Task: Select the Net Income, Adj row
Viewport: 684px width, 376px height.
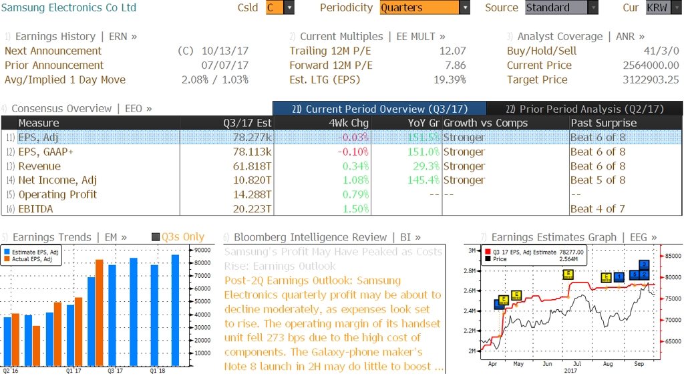Action: point(341,180)
